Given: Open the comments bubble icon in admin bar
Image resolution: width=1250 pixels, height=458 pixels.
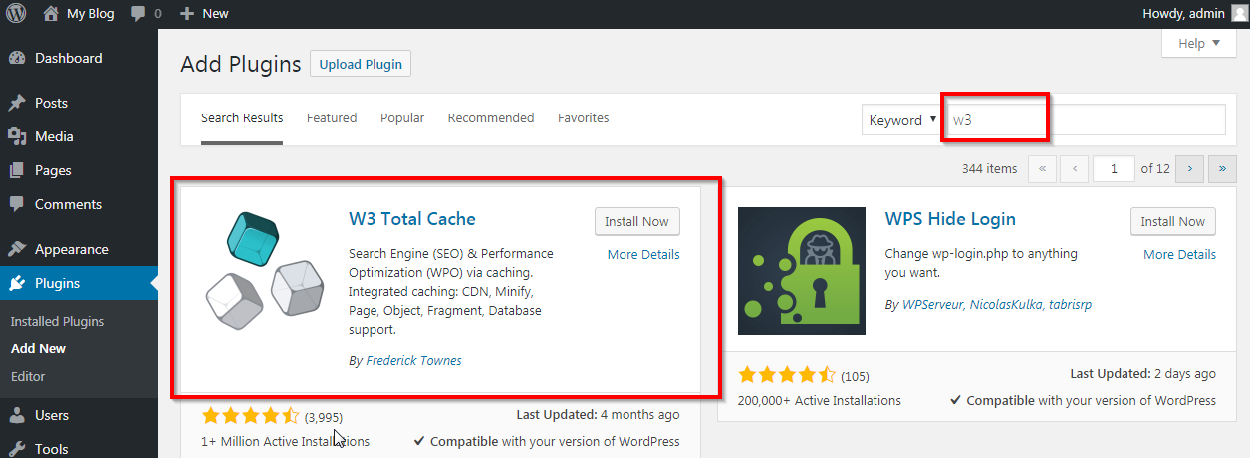Looking at the screenshot, I should click(x=139, y=14).
